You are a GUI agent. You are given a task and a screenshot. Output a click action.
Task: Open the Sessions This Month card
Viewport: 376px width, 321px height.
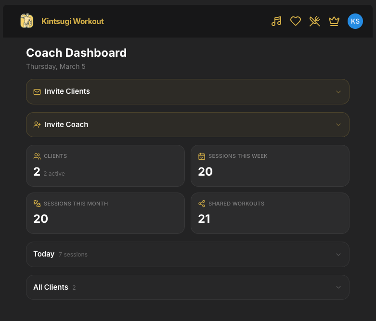105,213
